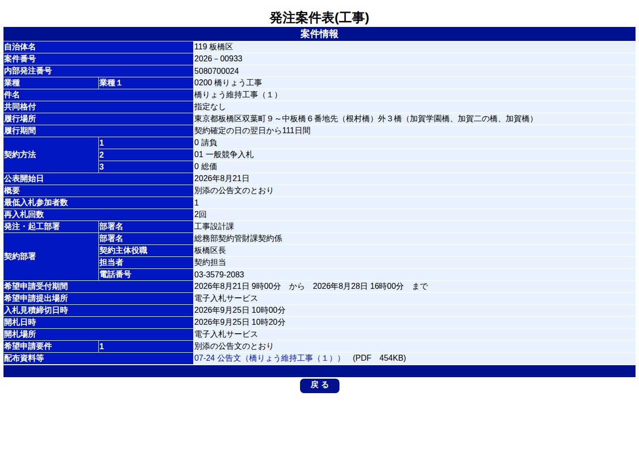The image size is (639, 449).
Task: Select 電子入札サービス in 開札場所 row
Action: (x=226, y=334)
